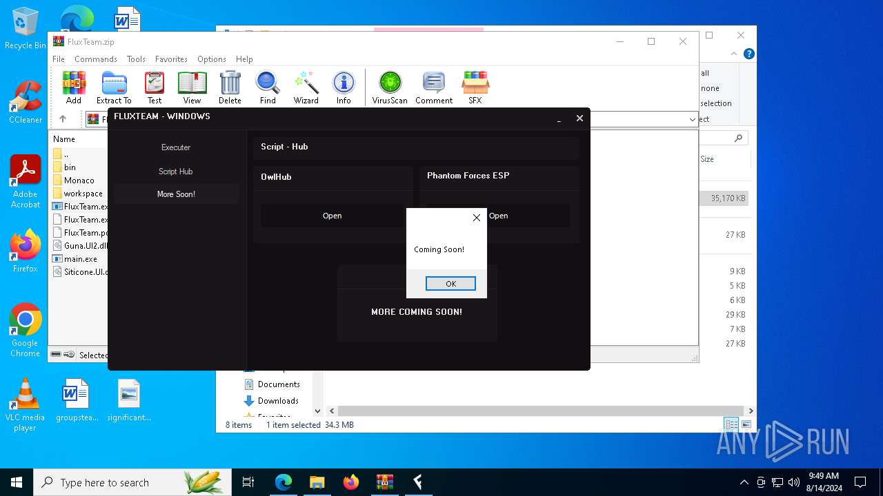Collapse the Explorer ribbon chevron
The image size is (883, 496).
735,54
